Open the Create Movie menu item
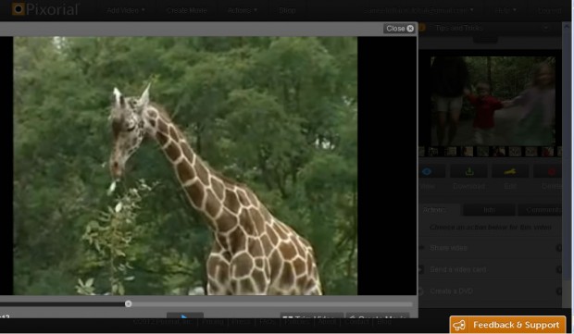Image resolution: width=574 pixels, height=334 pixels. click(186, 10)
